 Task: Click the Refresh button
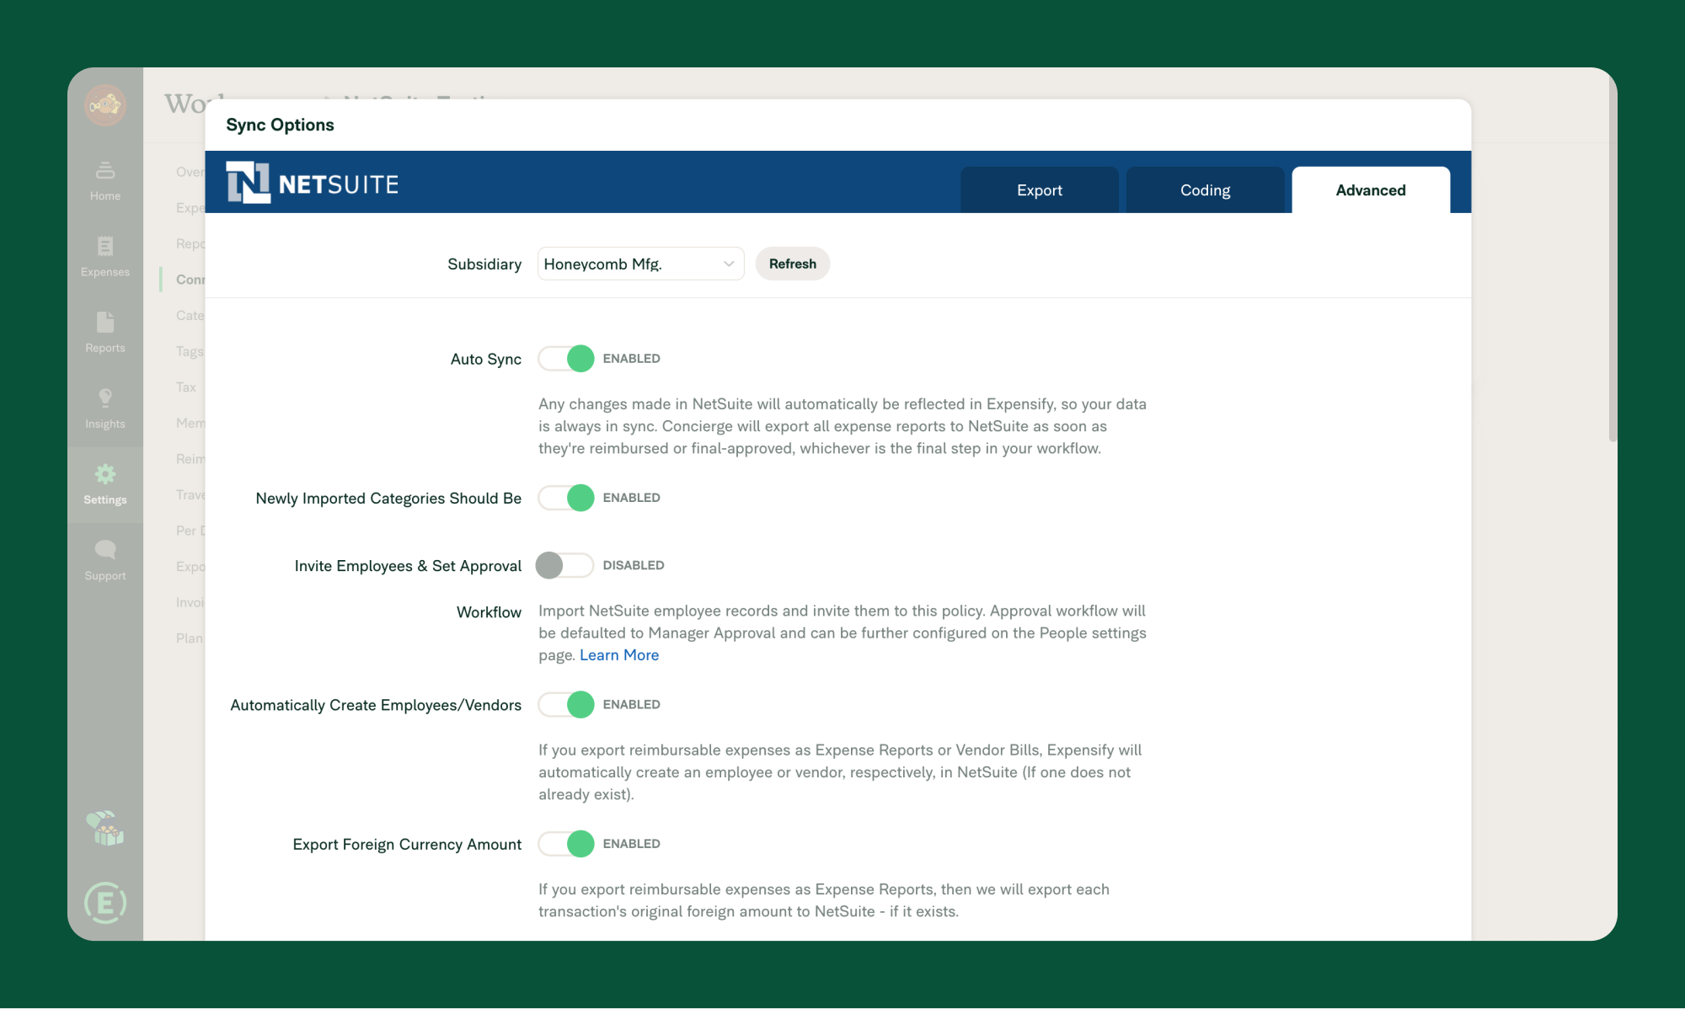[x=793, y=264]
